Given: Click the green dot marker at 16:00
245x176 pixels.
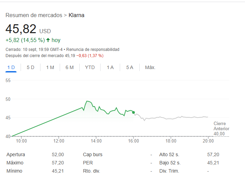Looking at the screenshot, I should tap(133, 112).
